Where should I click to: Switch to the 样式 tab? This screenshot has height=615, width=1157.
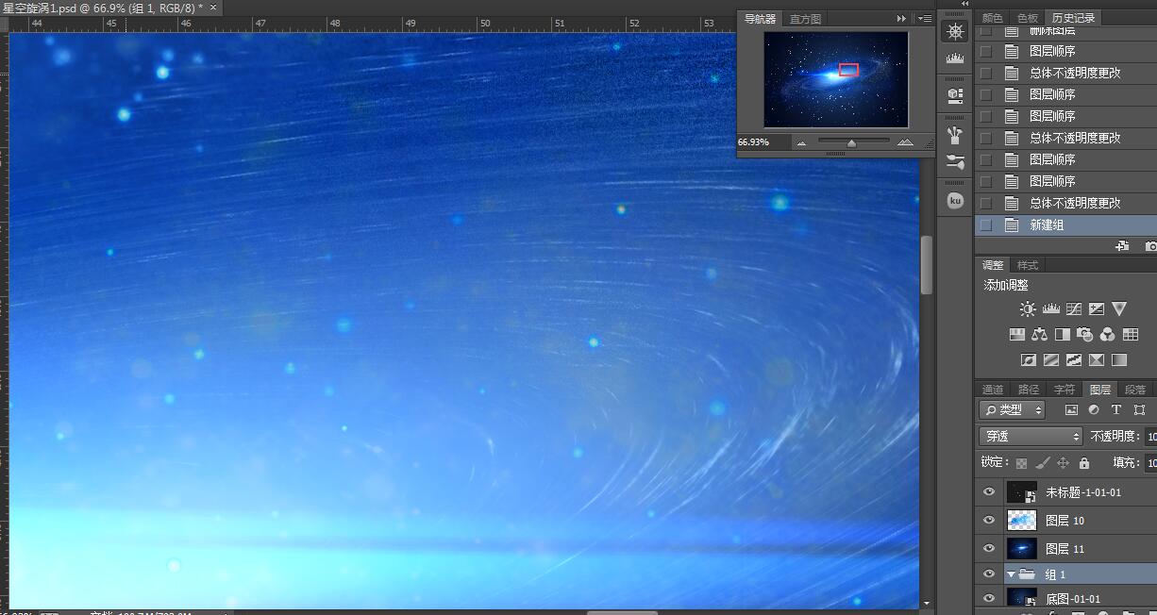click(x=1028, y=265)
